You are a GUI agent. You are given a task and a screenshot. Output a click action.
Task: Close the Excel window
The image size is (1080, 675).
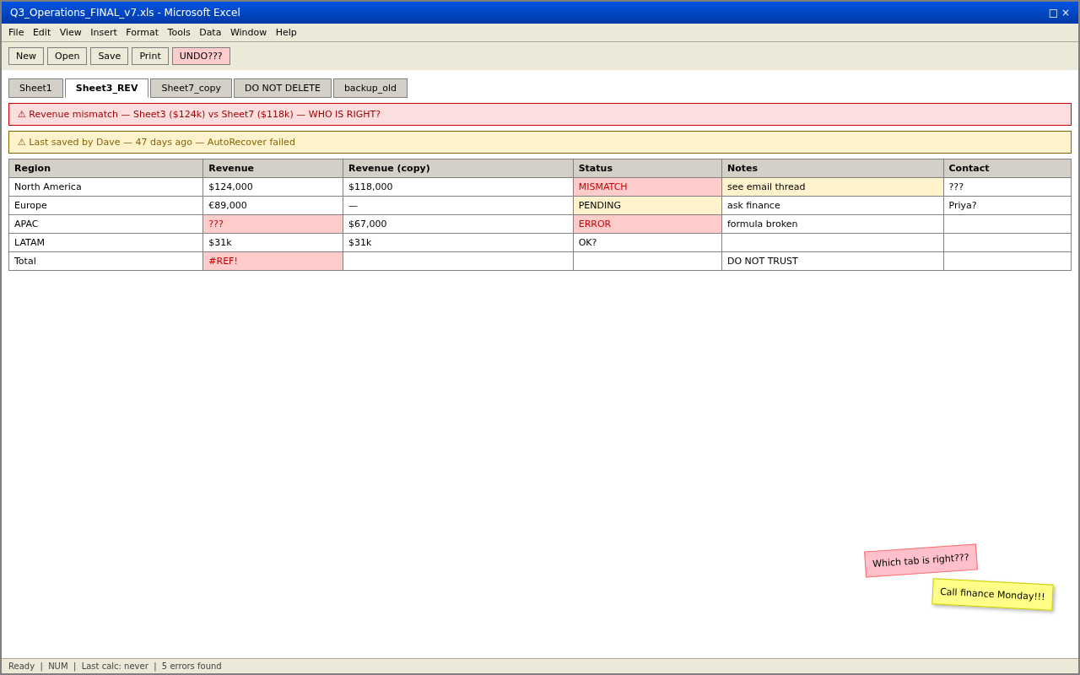click(x=1066, y=13)
